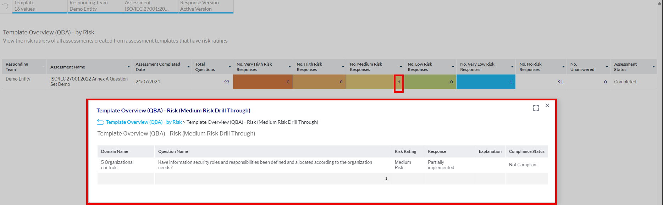Screen dimensions: 663x205
Task: Click the No Risk count value 91
Action: coord(560,82)
